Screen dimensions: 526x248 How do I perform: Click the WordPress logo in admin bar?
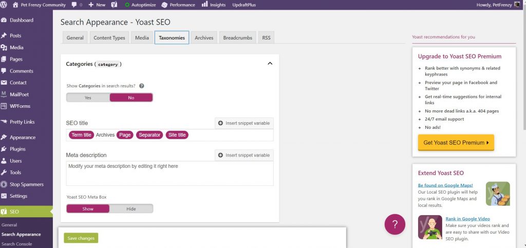4,5
